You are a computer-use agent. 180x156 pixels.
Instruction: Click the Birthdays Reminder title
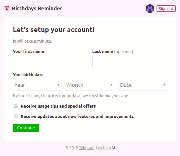[37, 9]
